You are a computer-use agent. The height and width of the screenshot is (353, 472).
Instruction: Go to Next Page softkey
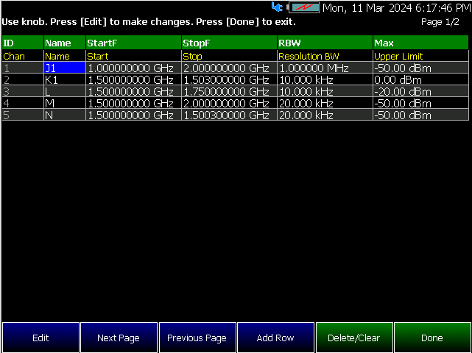coord(119,338)
